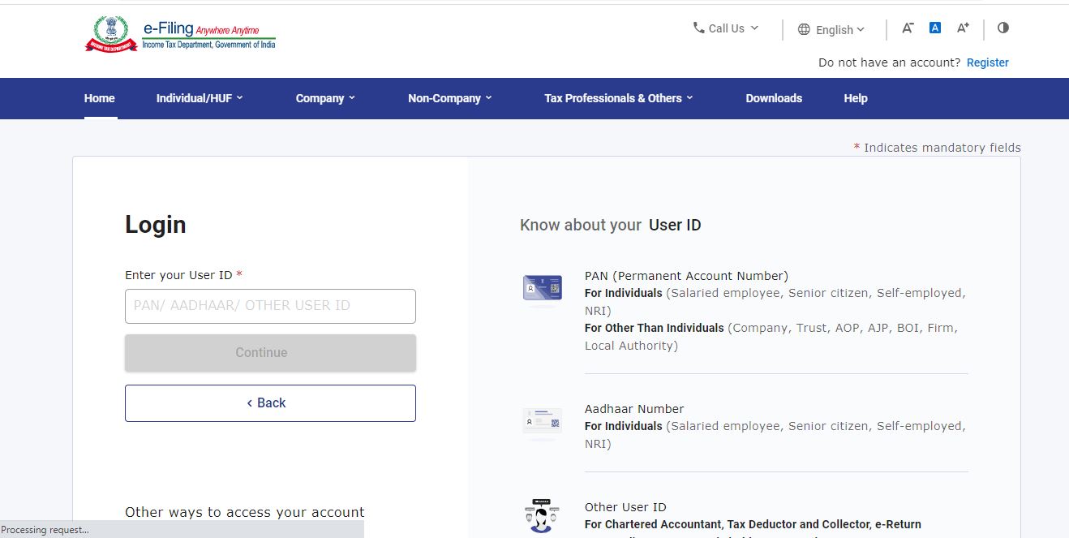The image size is (1069, 538).
Task: Click the PAN card icon
Action: tap(541, 288)
